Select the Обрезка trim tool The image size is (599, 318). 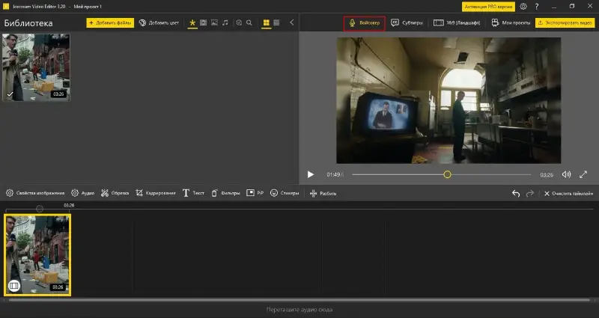(x=115, y=193)
